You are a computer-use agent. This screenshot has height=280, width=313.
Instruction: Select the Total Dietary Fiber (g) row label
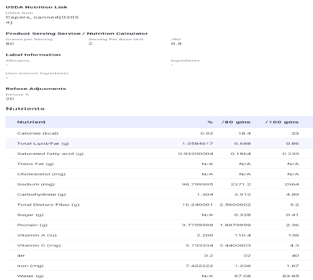click(x=48, y=204)
